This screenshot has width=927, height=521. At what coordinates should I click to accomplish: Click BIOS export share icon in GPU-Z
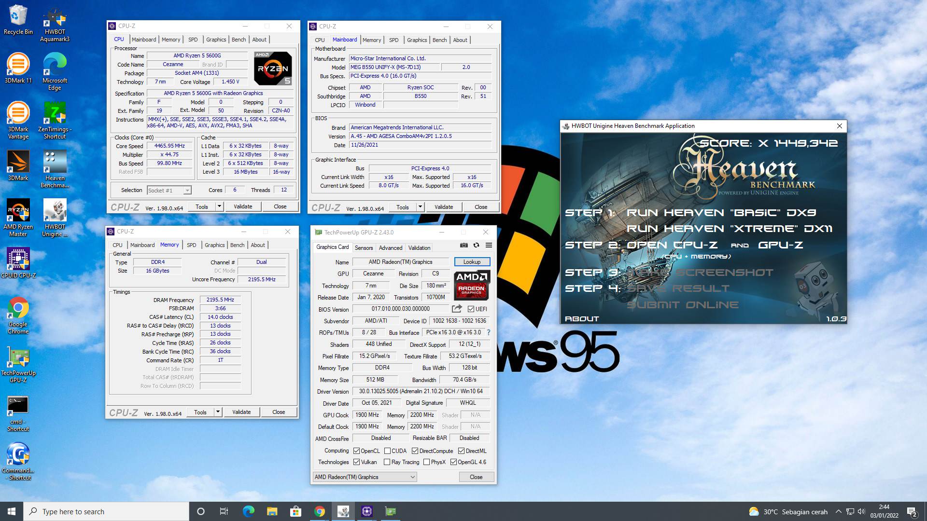tap(457, 309)
